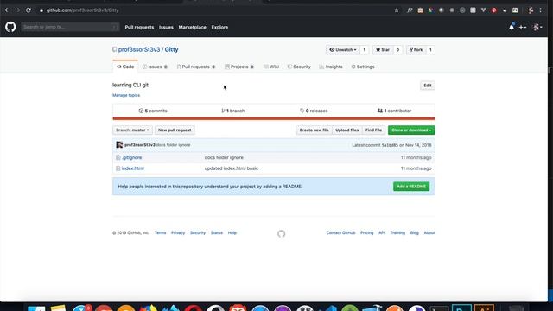Switch to the Projects tab
The width and height of the screenshot is (553, 311).
[x=239, y=67]
